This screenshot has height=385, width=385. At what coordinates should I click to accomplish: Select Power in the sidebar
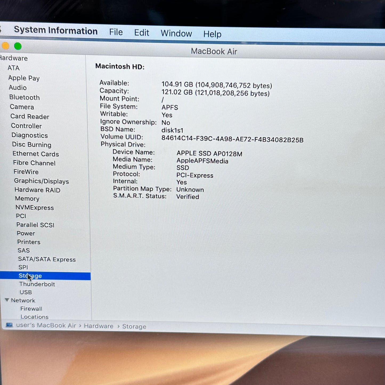click(x=26, y=233)
